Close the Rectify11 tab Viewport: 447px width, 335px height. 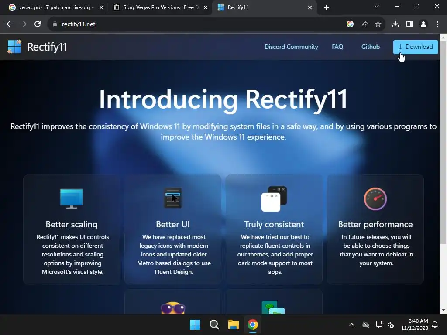click(x=310, y=7)
